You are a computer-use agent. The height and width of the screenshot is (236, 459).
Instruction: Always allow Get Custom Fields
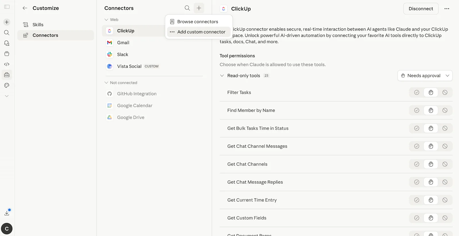tap(417, 218)
